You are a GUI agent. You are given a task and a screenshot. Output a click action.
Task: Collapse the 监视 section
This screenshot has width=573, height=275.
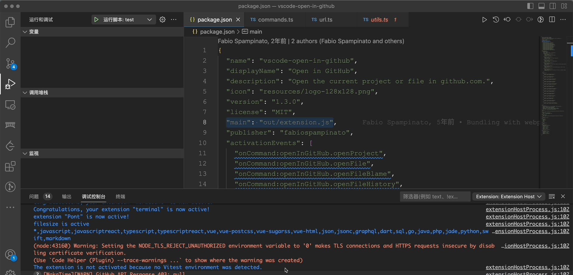pos(102,153)
